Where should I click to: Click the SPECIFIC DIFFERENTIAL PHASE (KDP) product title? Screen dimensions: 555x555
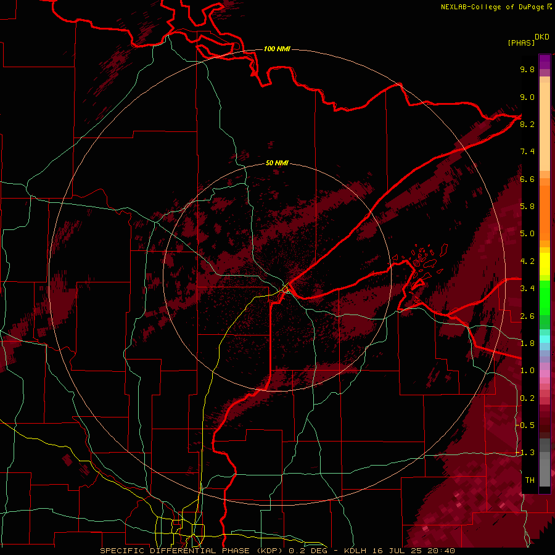pos(192,551)
